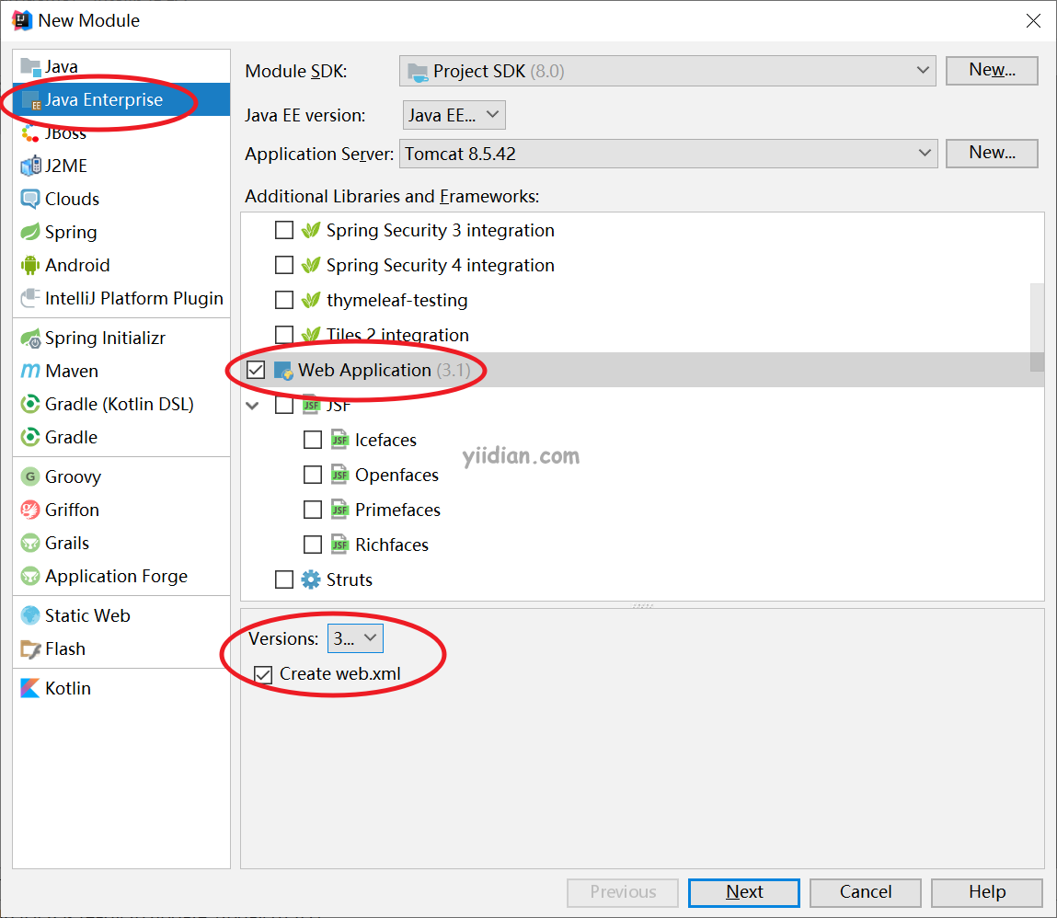The width and height of the screenshot is (1057, 918).
Task: Enable Spring Security 4 integration checkbox
Action: click(284, 265)
